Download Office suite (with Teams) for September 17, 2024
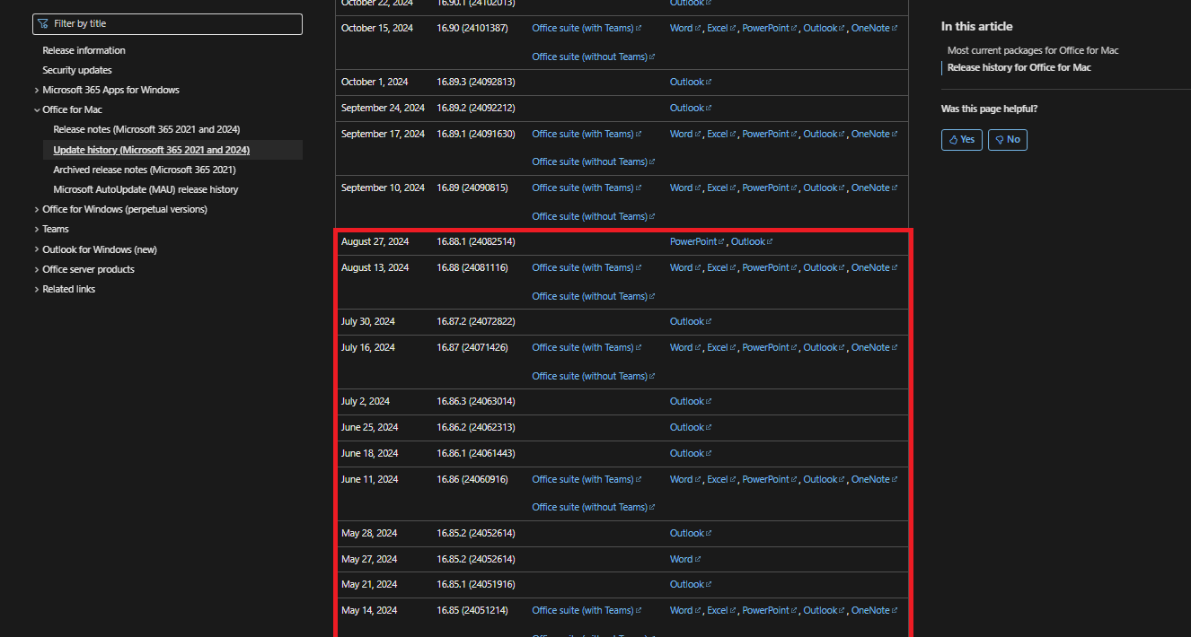 (x=587, y=134)
